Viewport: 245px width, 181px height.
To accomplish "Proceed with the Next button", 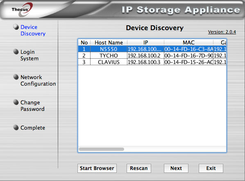I will click(176, 168).
